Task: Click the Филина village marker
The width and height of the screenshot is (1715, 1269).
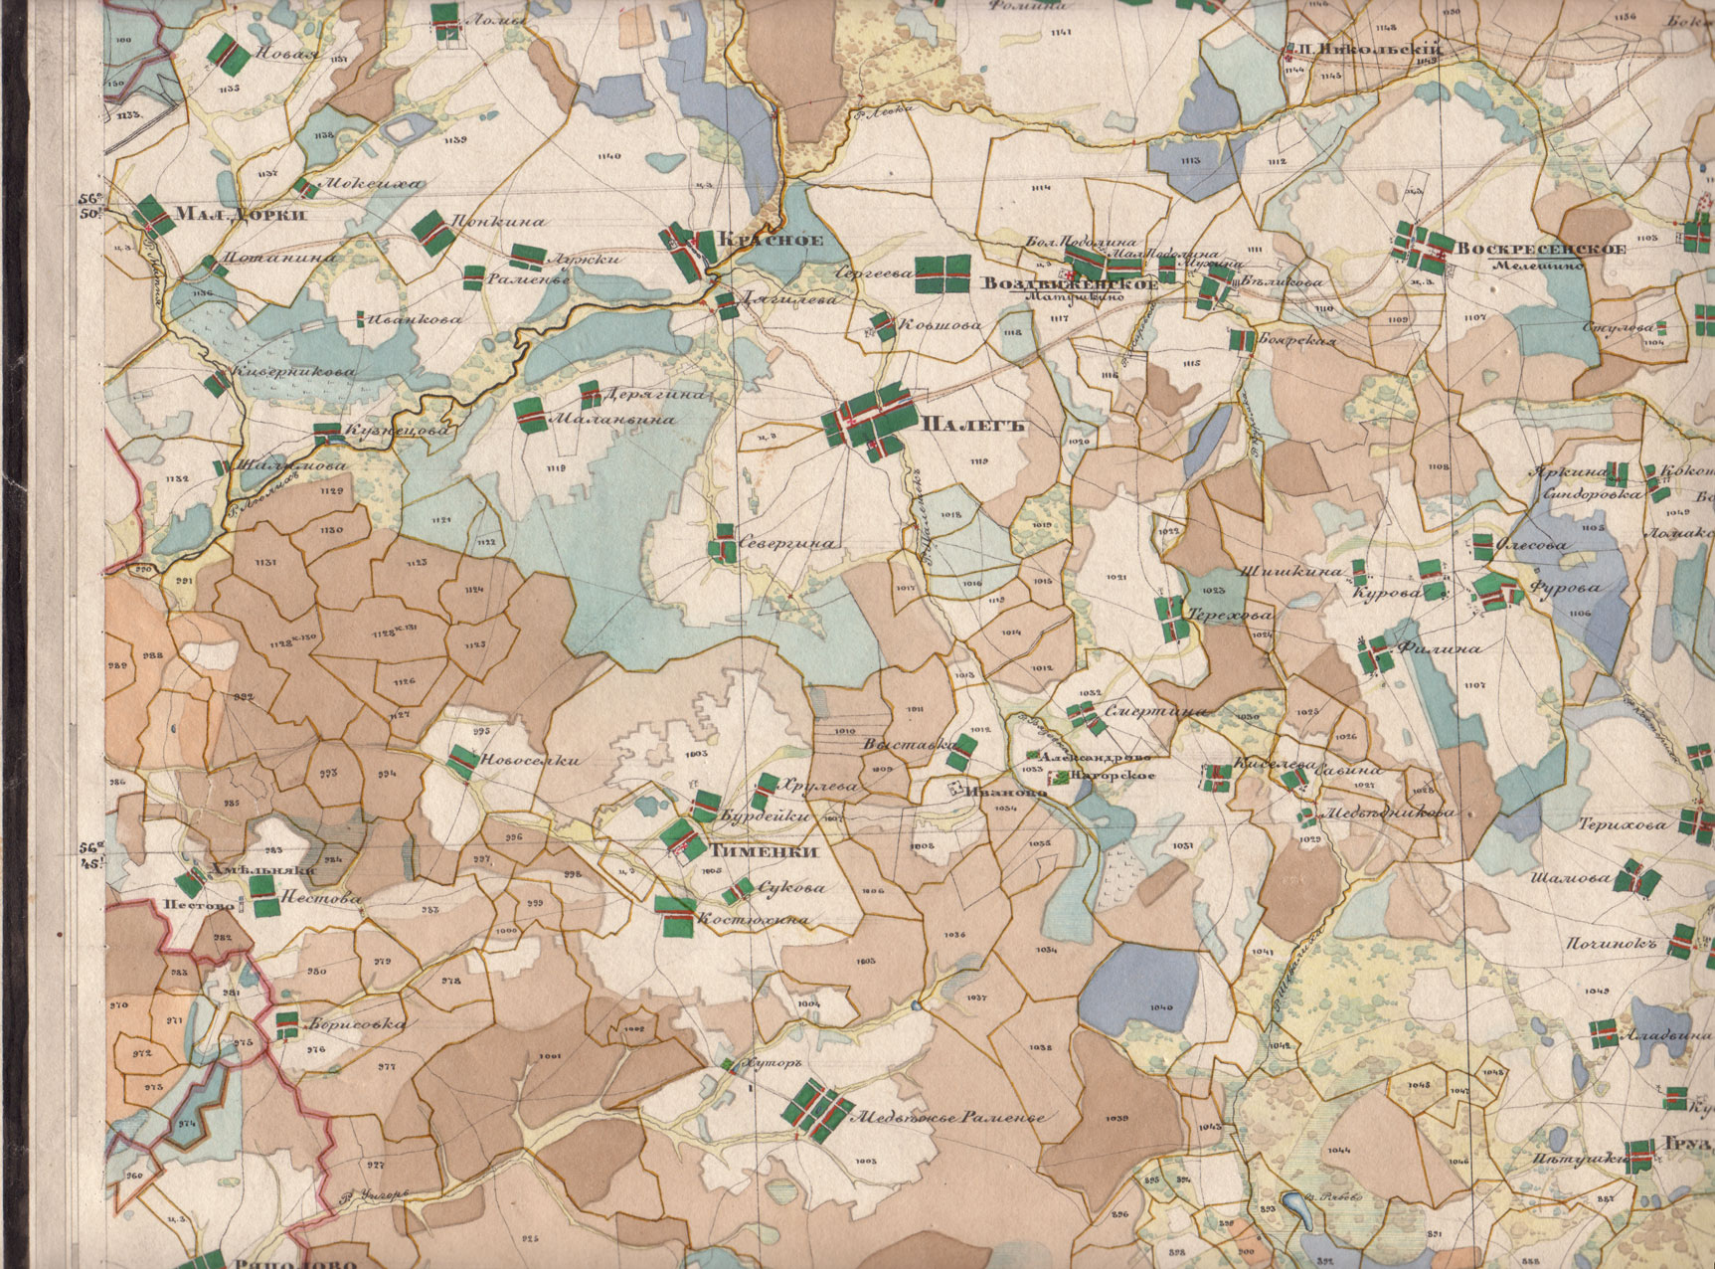Action: (x=1377, y=654)
